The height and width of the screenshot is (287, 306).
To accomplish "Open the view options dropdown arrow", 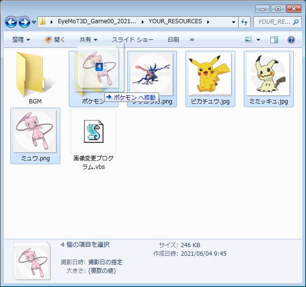I will tap(258, 40).
